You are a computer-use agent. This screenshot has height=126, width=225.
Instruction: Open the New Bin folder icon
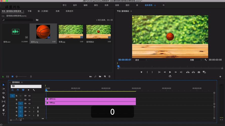point(100,77)
